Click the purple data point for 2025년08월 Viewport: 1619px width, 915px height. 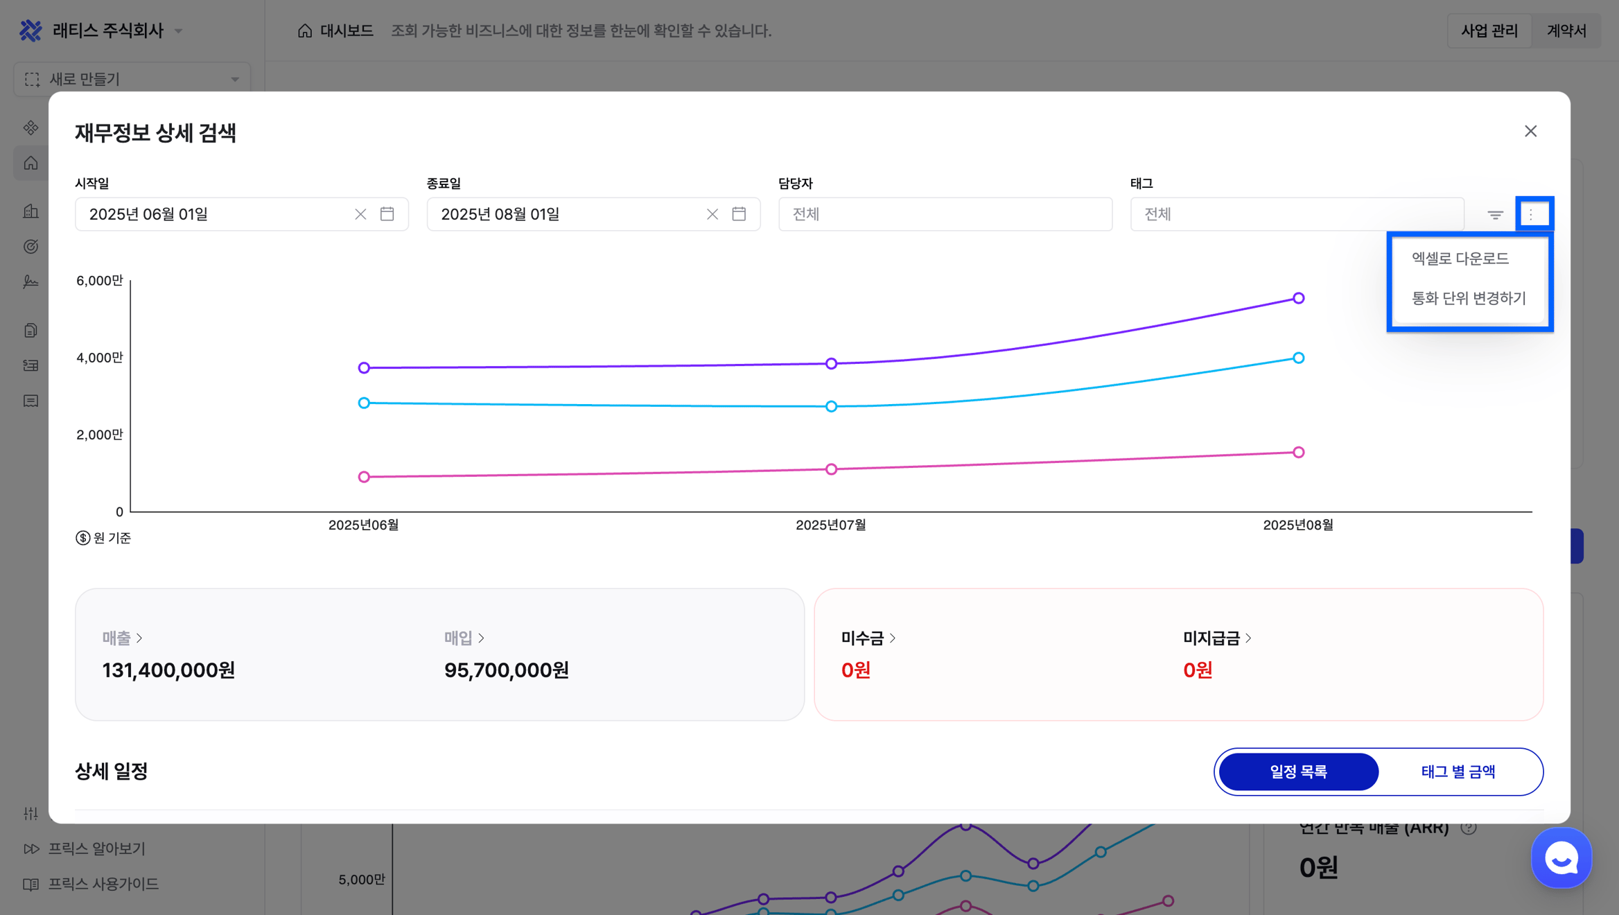1298,299
